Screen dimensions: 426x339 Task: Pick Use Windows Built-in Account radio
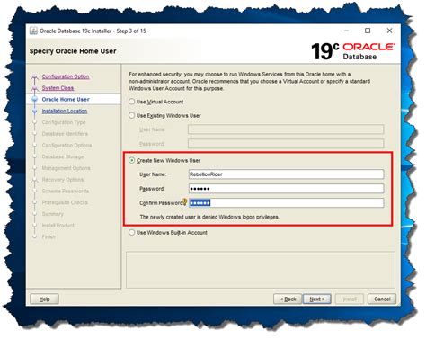click(x=131, y=232)
